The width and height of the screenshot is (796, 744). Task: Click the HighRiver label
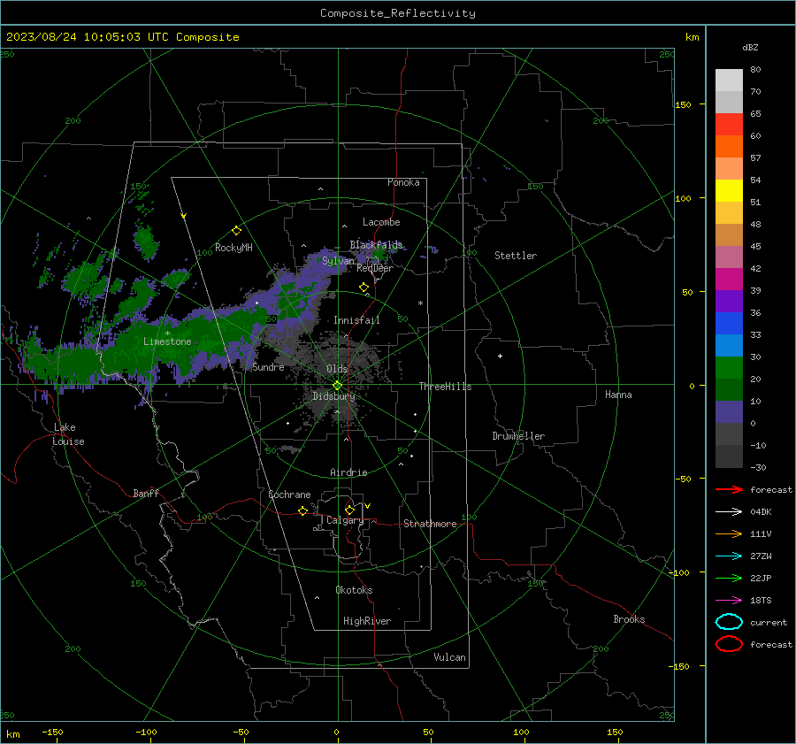(x=366, y=621)
